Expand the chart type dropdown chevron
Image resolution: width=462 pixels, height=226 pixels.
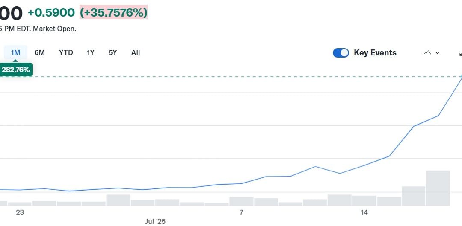click(437, 53)
